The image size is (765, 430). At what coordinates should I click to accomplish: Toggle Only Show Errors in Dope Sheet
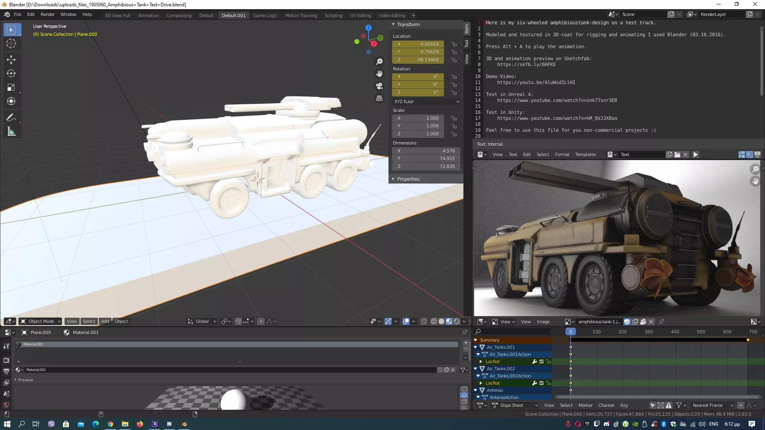coord(669,405)
